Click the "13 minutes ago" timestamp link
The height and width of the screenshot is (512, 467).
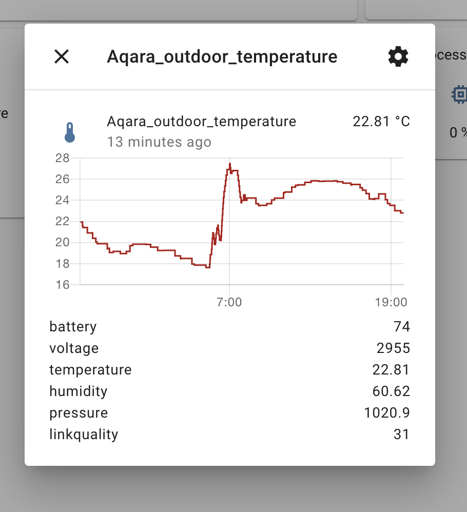coord(159,142)
